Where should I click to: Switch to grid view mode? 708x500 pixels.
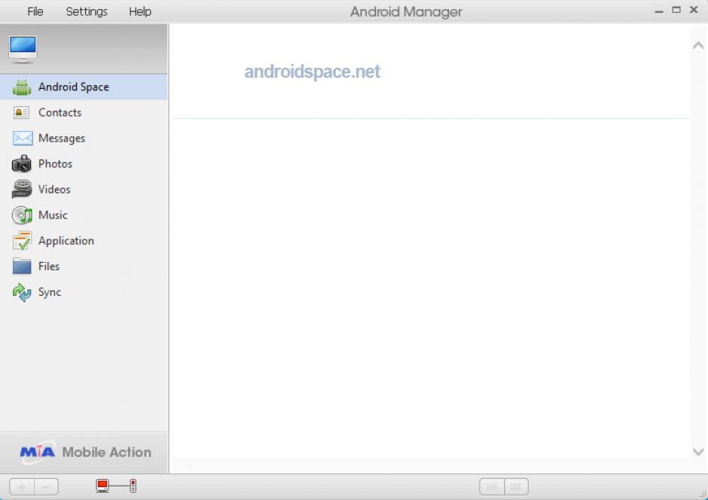(516, 486)
